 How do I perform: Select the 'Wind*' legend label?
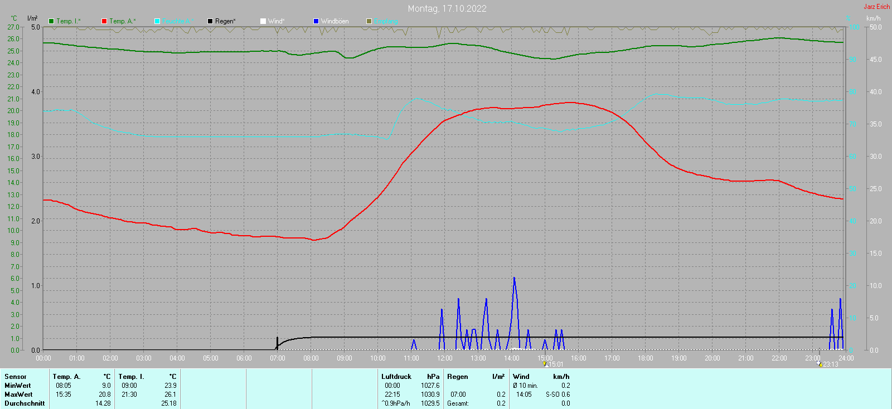[277, 21]
